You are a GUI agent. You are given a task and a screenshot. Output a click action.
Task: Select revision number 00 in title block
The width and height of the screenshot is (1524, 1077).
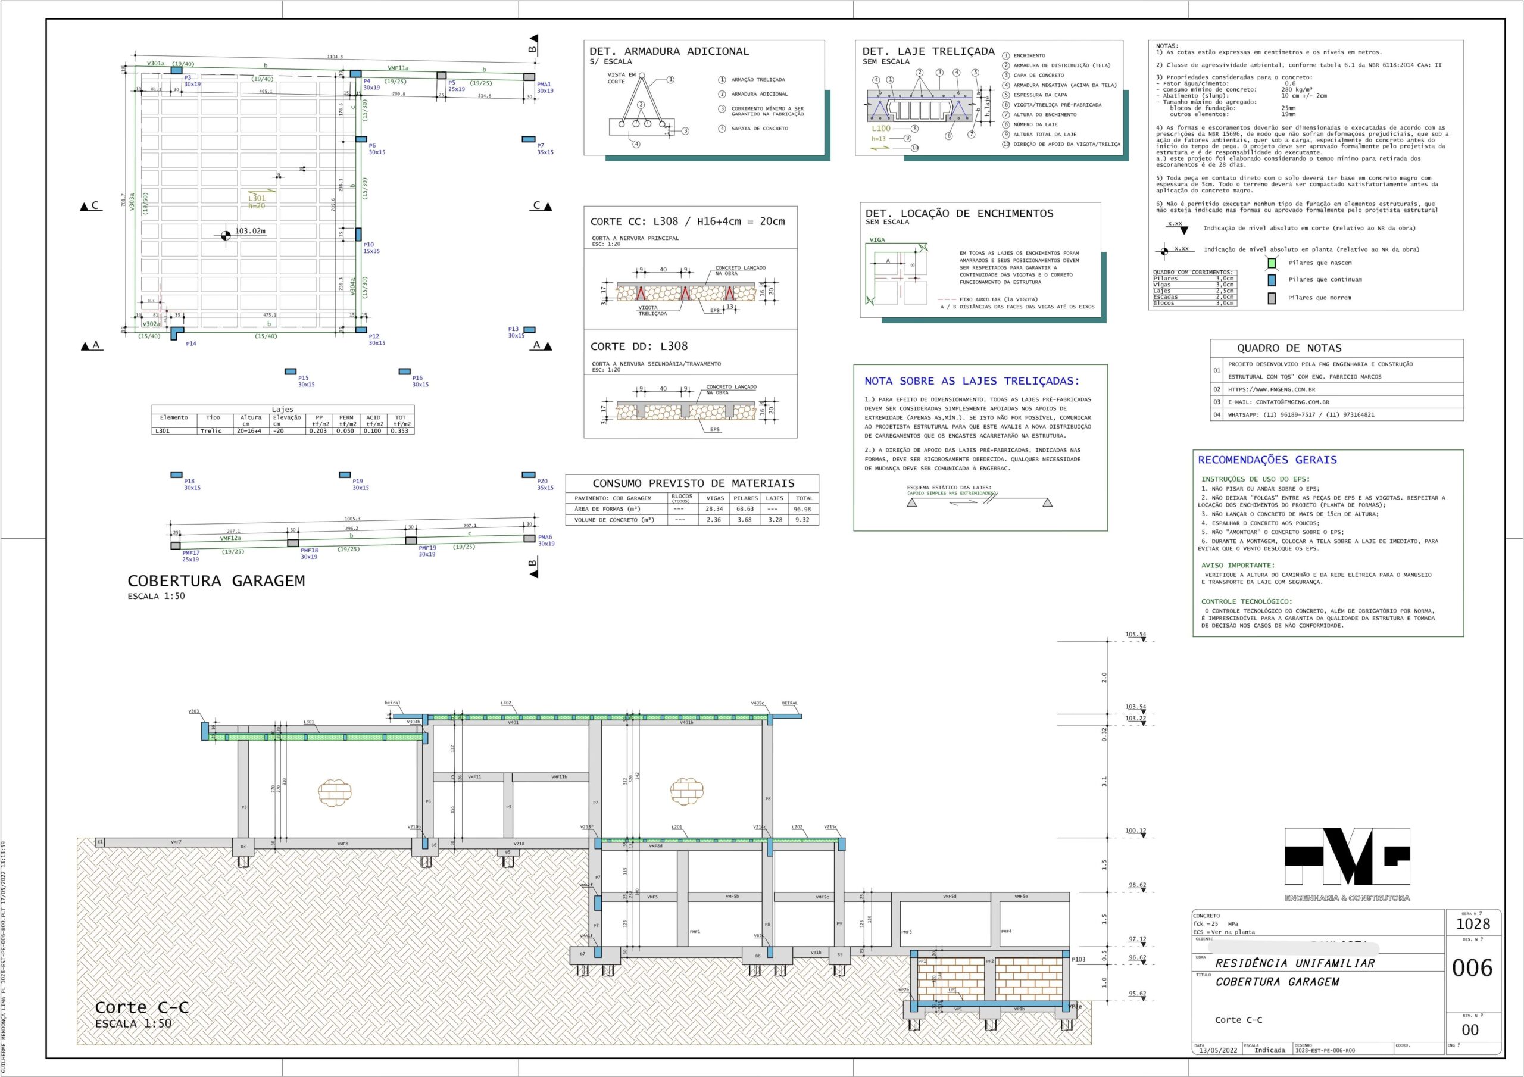(x=1470, y=1030)
